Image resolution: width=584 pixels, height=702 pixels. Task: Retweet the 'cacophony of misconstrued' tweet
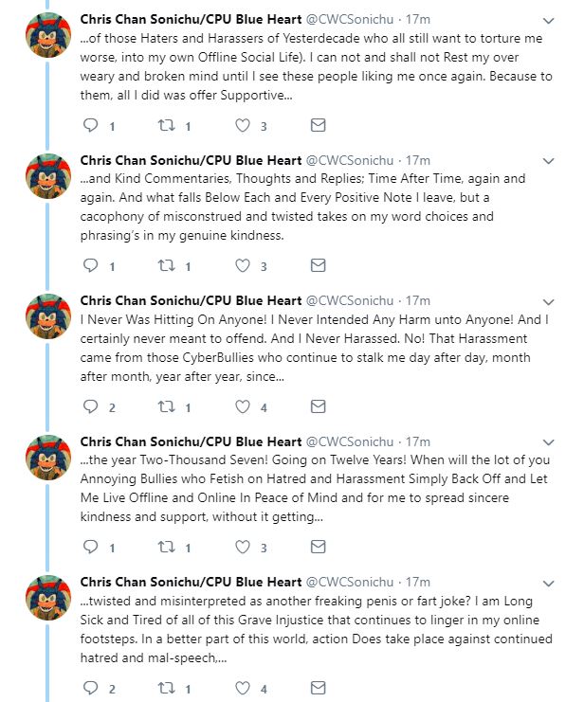point(166,266)
